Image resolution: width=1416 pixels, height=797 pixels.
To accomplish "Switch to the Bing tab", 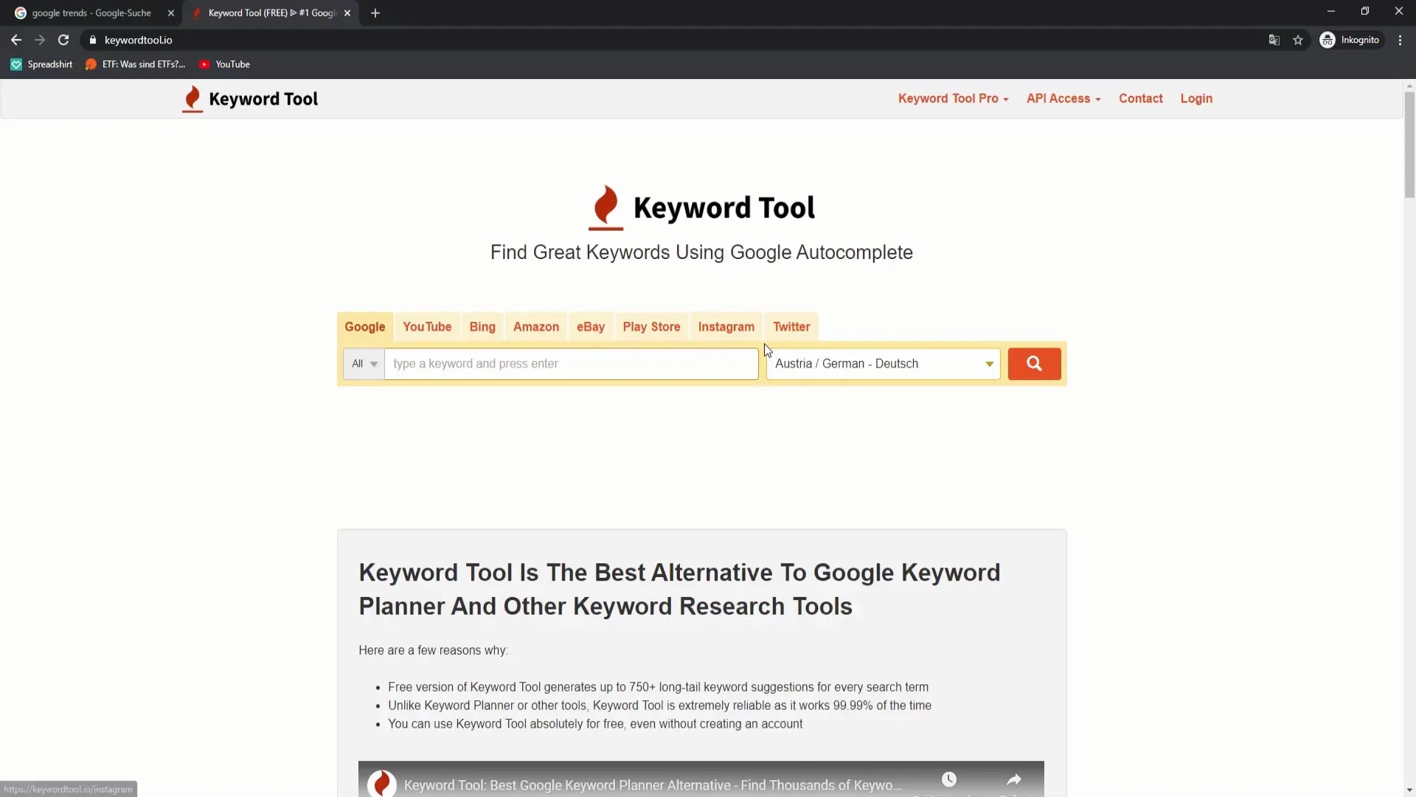I will point(482,327).
